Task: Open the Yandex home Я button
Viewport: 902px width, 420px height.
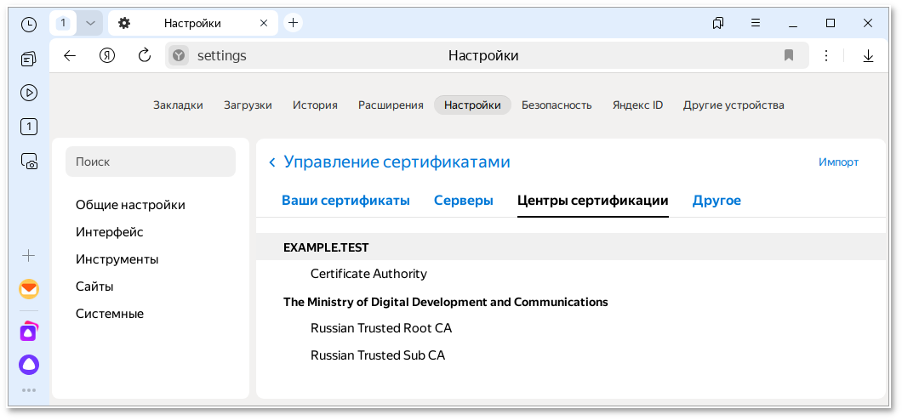Action: coord(107,55)
